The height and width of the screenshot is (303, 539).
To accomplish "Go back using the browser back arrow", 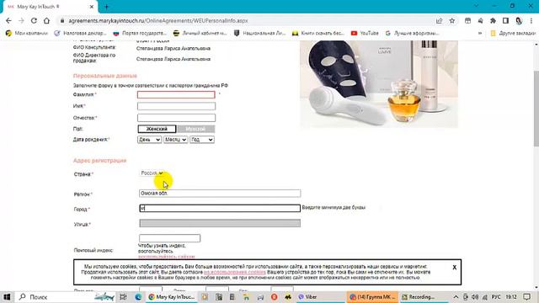I will tap(8, 20).
